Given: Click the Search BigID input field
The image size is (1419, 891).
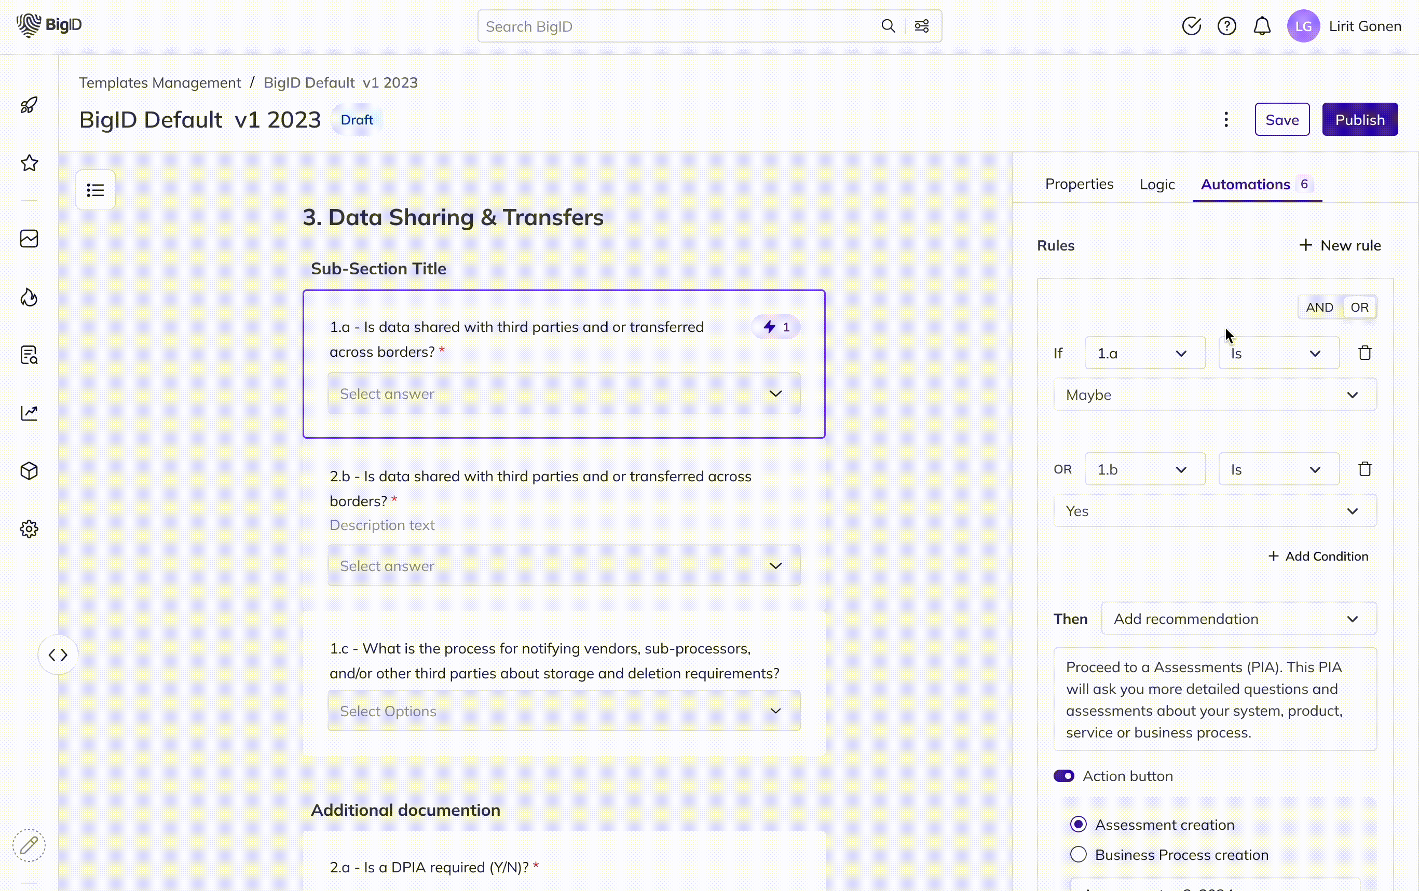Looking at the screenshot, I should coord(678,26).
